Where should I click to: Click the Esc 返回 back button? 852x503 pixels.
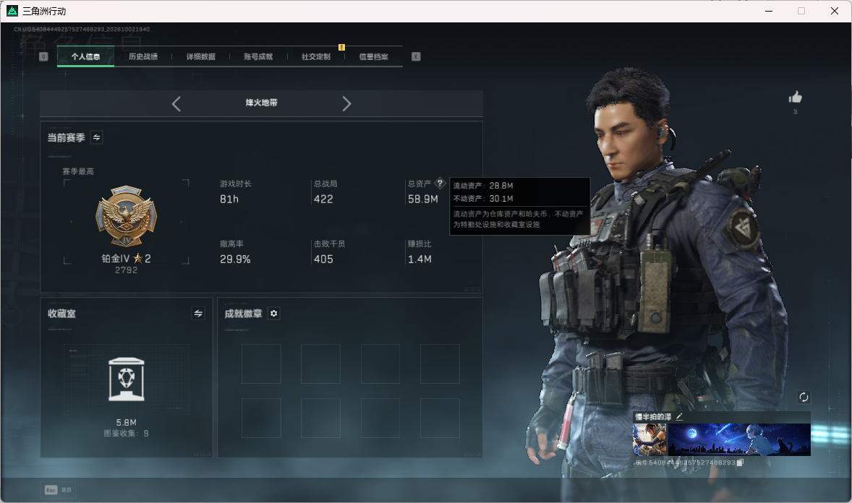tap(58, 490)
